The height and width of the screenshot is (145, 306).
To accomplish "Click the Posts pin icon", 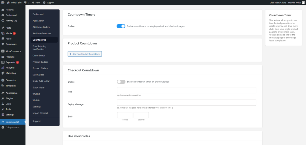I will tap(3, 28).
